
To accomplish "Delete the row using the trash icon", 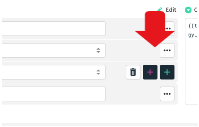I will click(x=133, y=72).
